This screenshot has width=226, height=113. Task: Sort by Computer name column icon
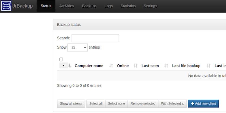(69, 66)
